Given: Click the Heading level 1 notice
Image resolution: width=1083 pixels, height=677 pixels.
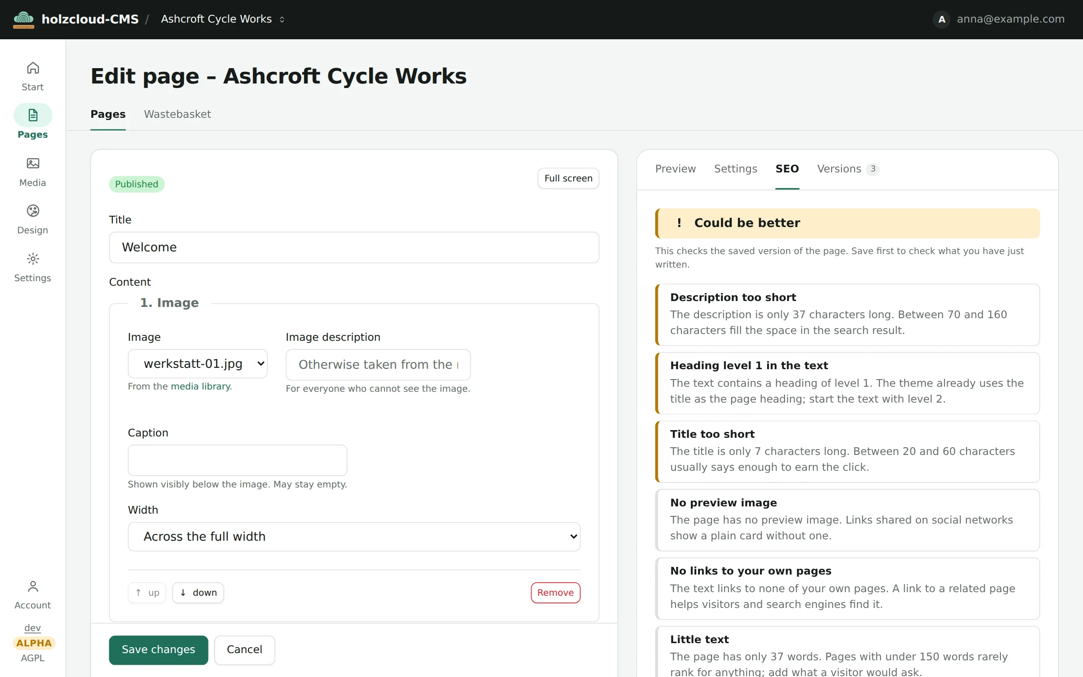Looking at the screenshot, I should tap(847, 383).
